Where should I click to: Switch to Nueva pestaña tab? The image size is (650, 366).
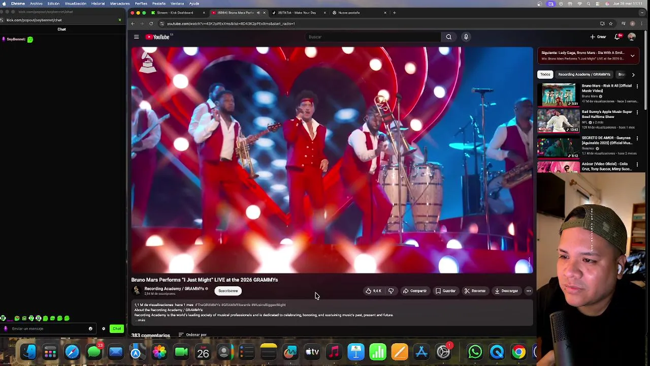(359, 13)
